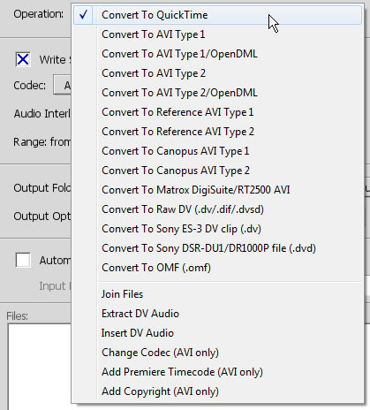Pick Add Copyright (AVI only)
Viewport: 370px width, 410px height.
pos(217,391)
